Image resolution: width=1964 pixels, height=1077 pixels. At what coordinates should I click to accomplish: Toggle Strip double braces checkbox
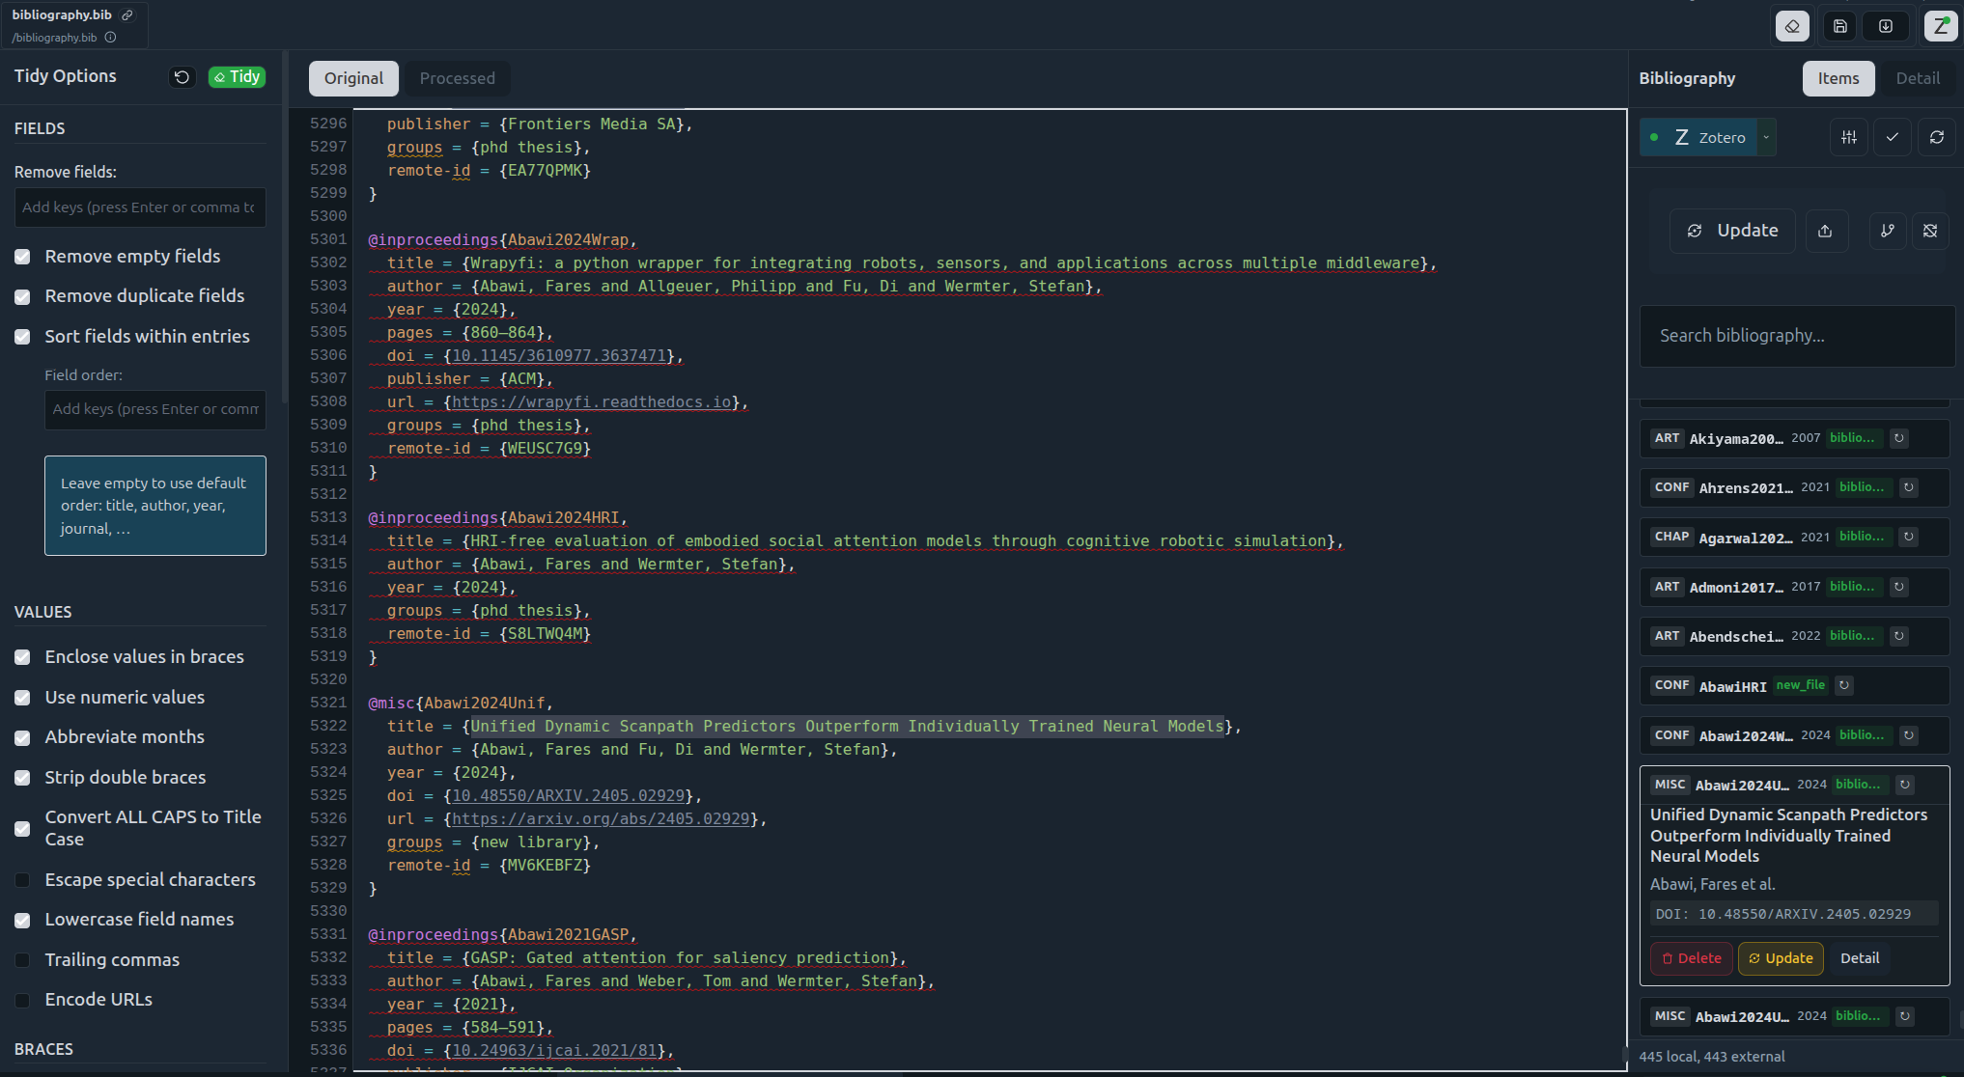[x=22, y=778]
